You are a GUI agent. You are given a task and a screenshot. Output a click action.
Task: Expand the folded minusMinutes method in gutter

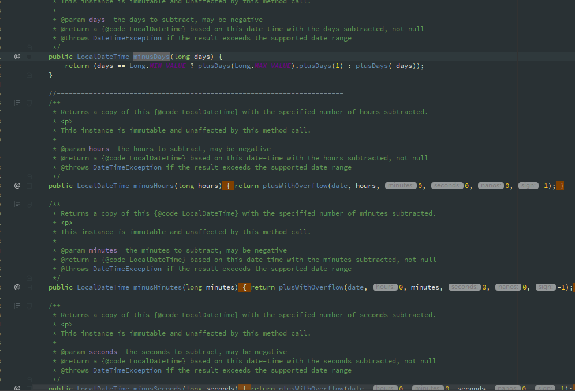[29, 287]
